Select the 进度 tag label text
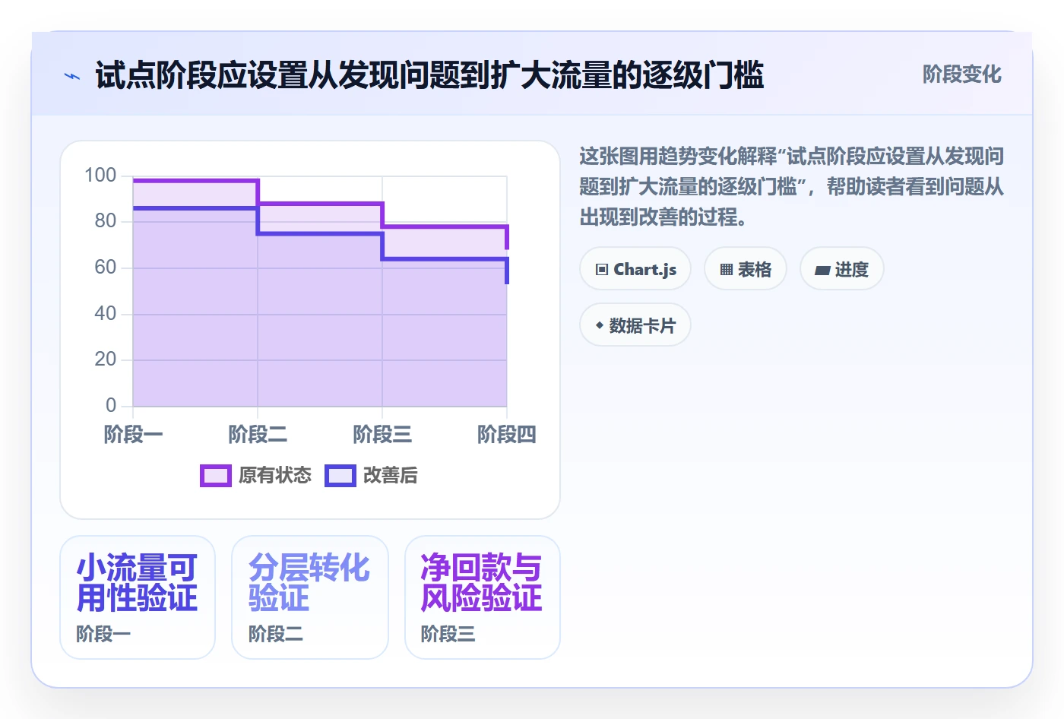 pos(851,269)
